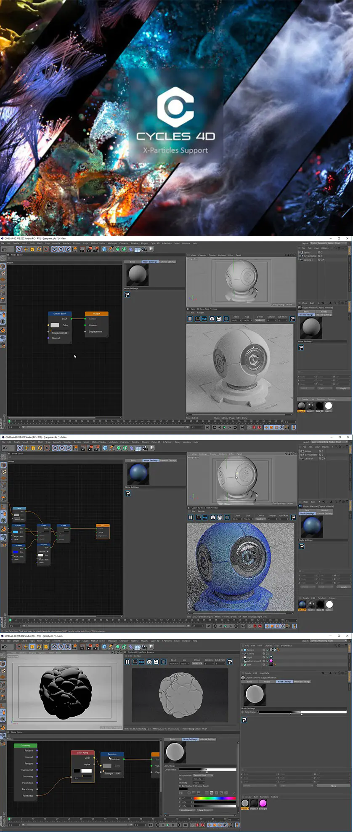Viewport: 353px width, 832px height.
Task: Open the X-Particles menu in the grey-sphere car paint window
Action: pyautogui.click(x=167, y=243)
